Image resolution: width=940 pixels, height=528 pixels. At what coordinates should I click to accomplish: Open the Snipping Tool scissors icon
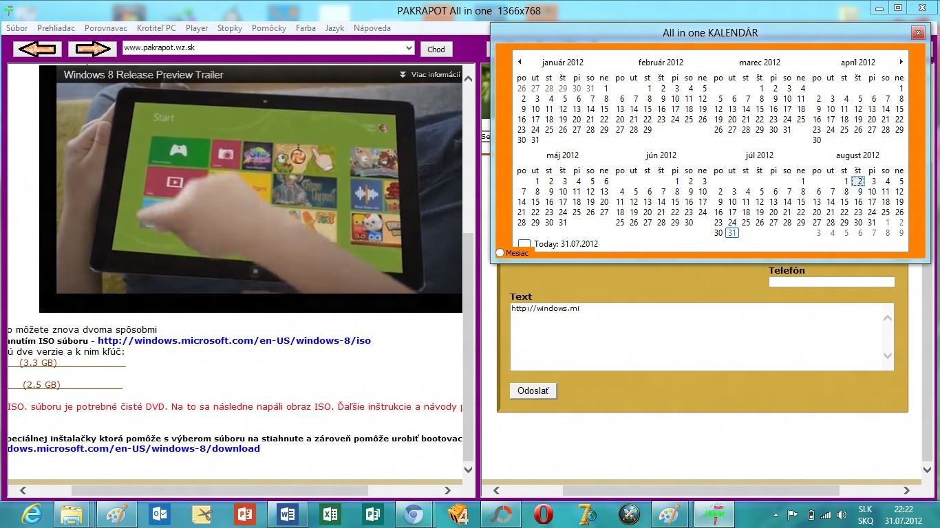[202, 514]
